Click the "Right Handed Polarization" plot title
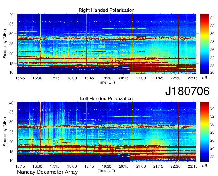This screenshot has width=218, height=176. click(x=106, y=10)
